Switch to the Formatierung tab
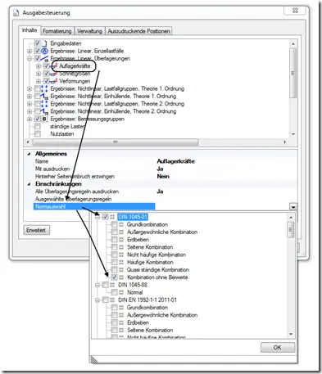The height and width of the screenshot is (374, 322). [57, 31]
